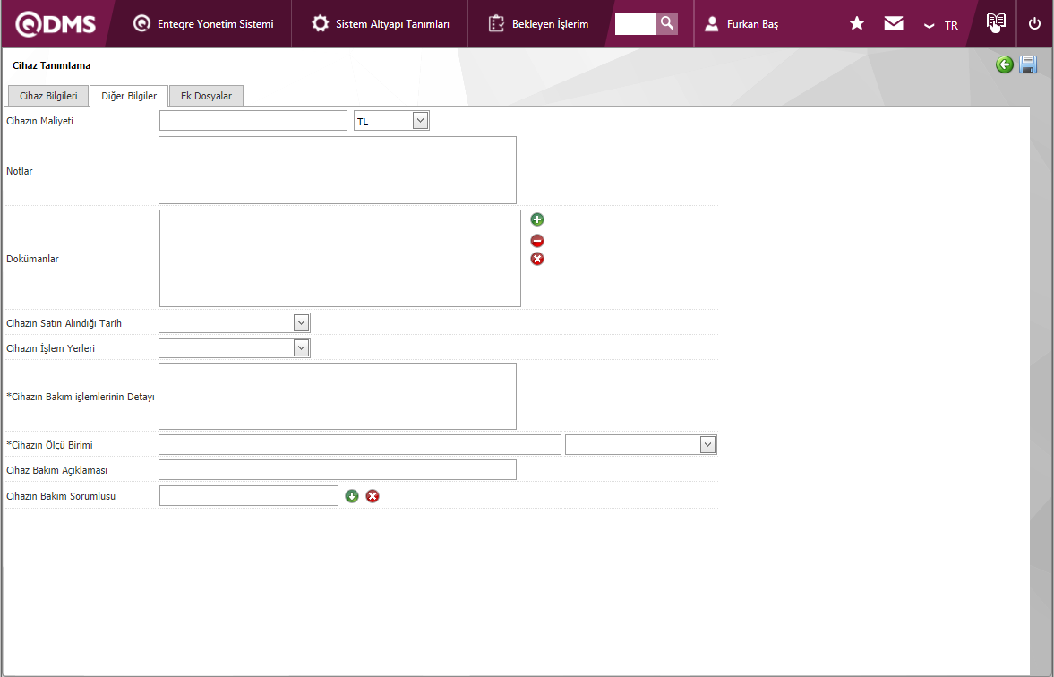Open Furkan Baş user profile
Viewport: 1054px width, 677px height.
(x=741, y=24)
